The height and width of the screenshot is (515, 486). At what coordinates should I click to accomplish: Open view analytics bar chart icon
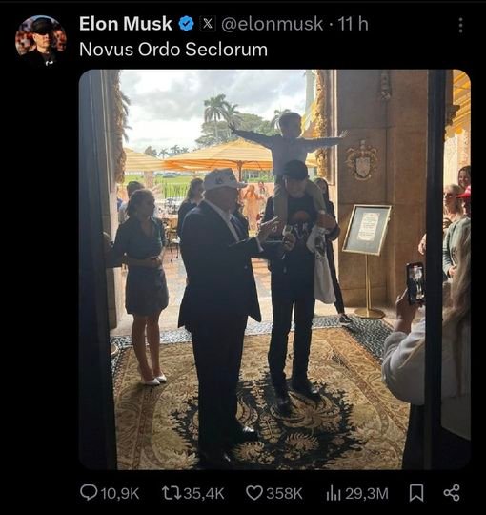(334, 493)
